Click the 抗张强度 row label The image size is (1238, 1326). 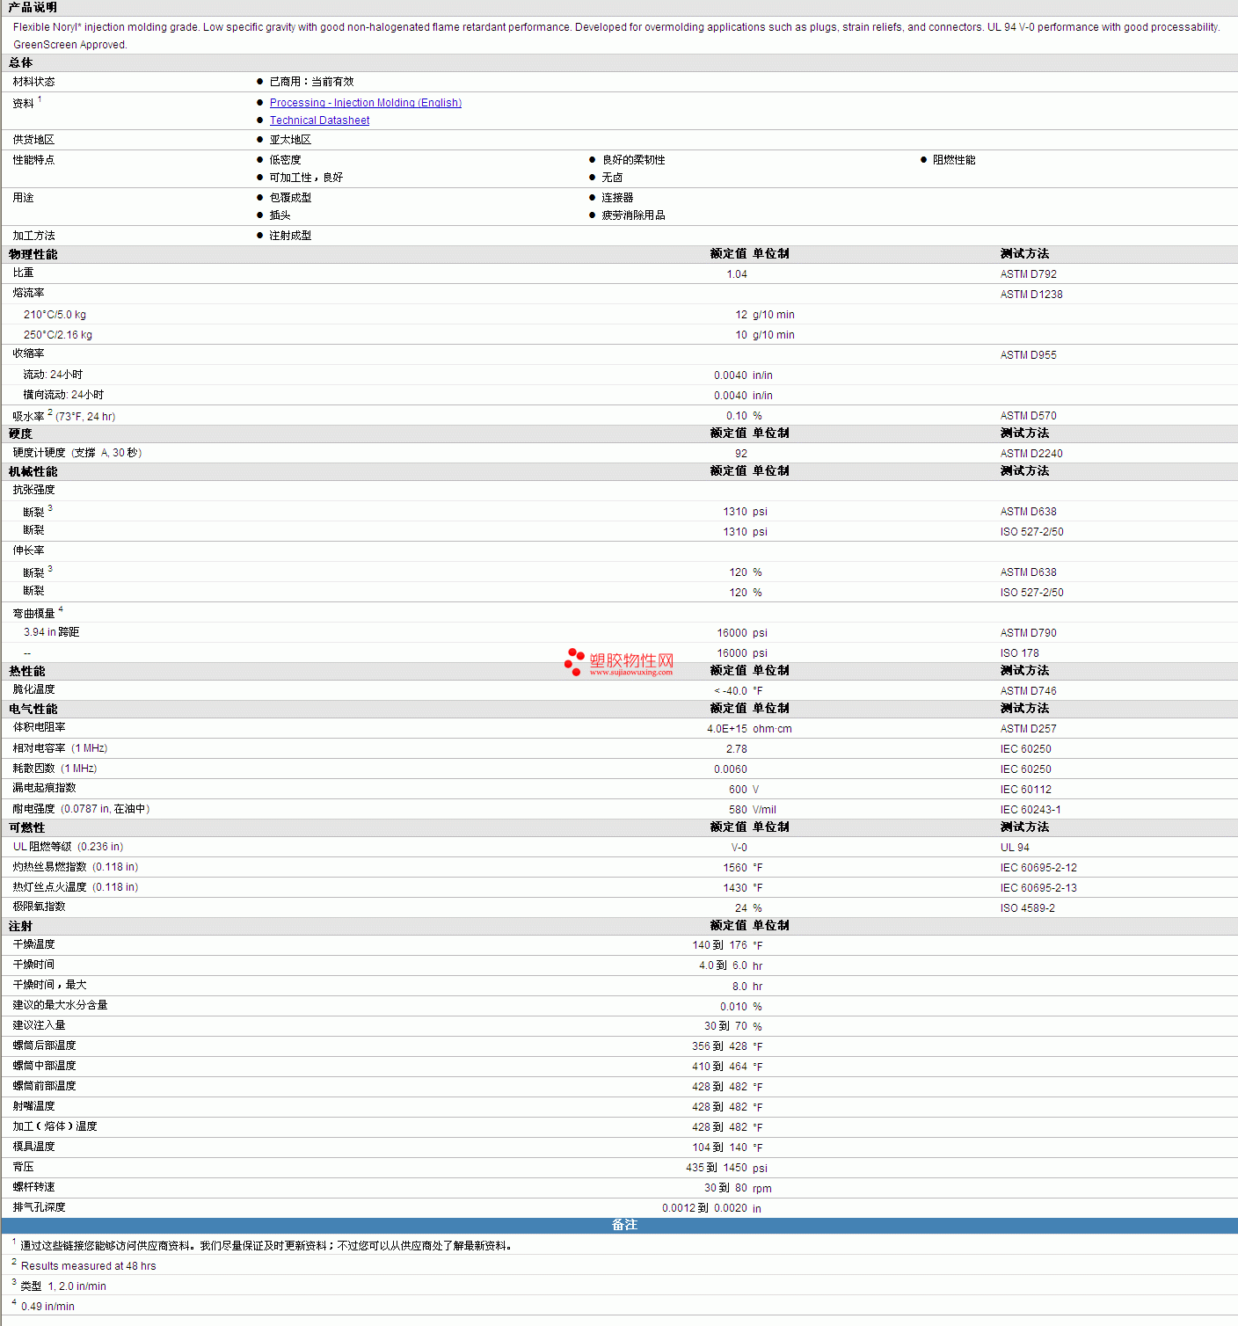(x=33, y=490)
